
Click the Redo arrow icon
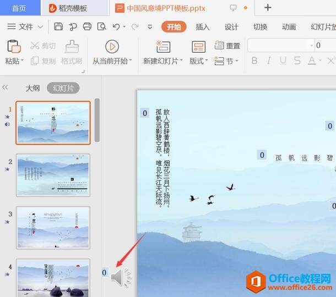(x=135, y=27)
